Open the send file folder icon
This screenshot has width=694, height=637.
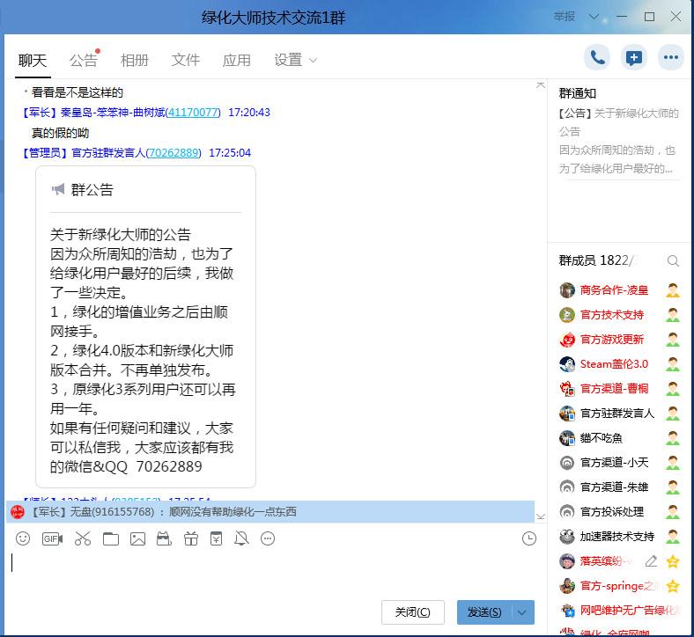(x=111, y=538)
